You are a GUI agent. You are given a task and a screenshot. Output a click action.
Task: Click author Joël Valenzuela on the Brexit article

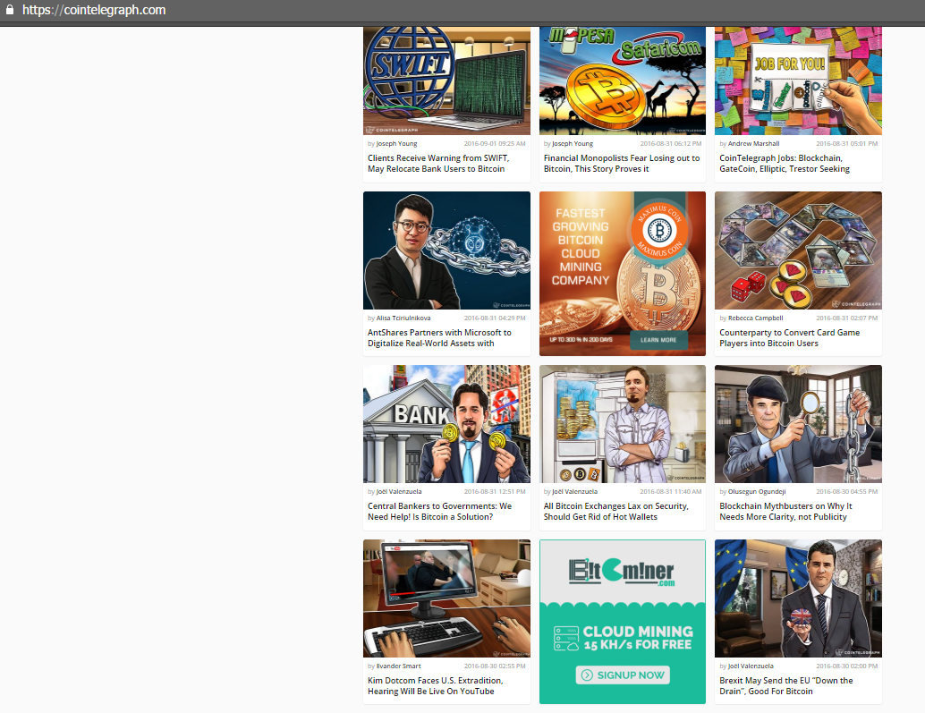(751, 666)
